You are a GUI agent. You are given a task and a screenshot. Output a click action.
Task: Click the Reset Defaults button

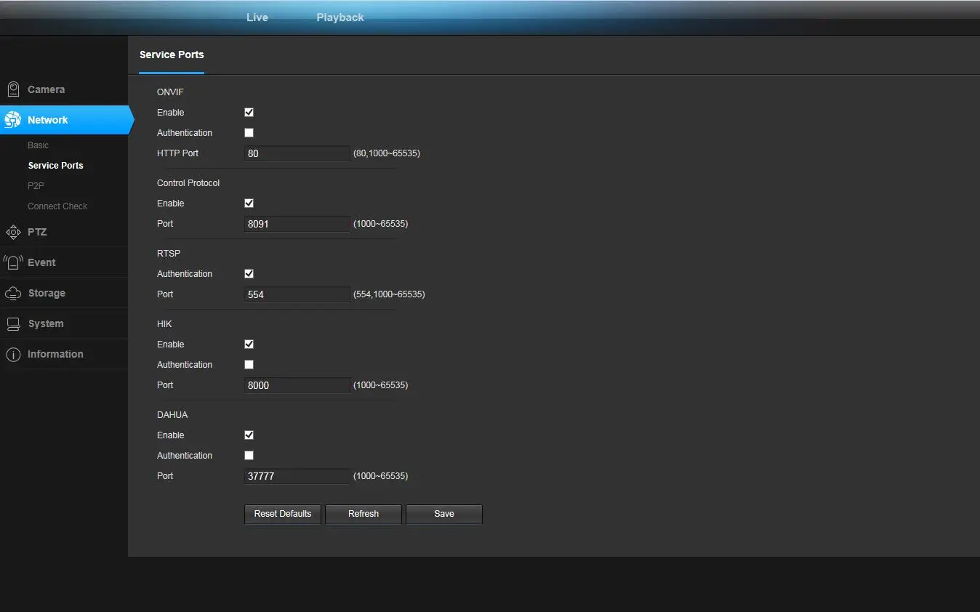point(283,514)
